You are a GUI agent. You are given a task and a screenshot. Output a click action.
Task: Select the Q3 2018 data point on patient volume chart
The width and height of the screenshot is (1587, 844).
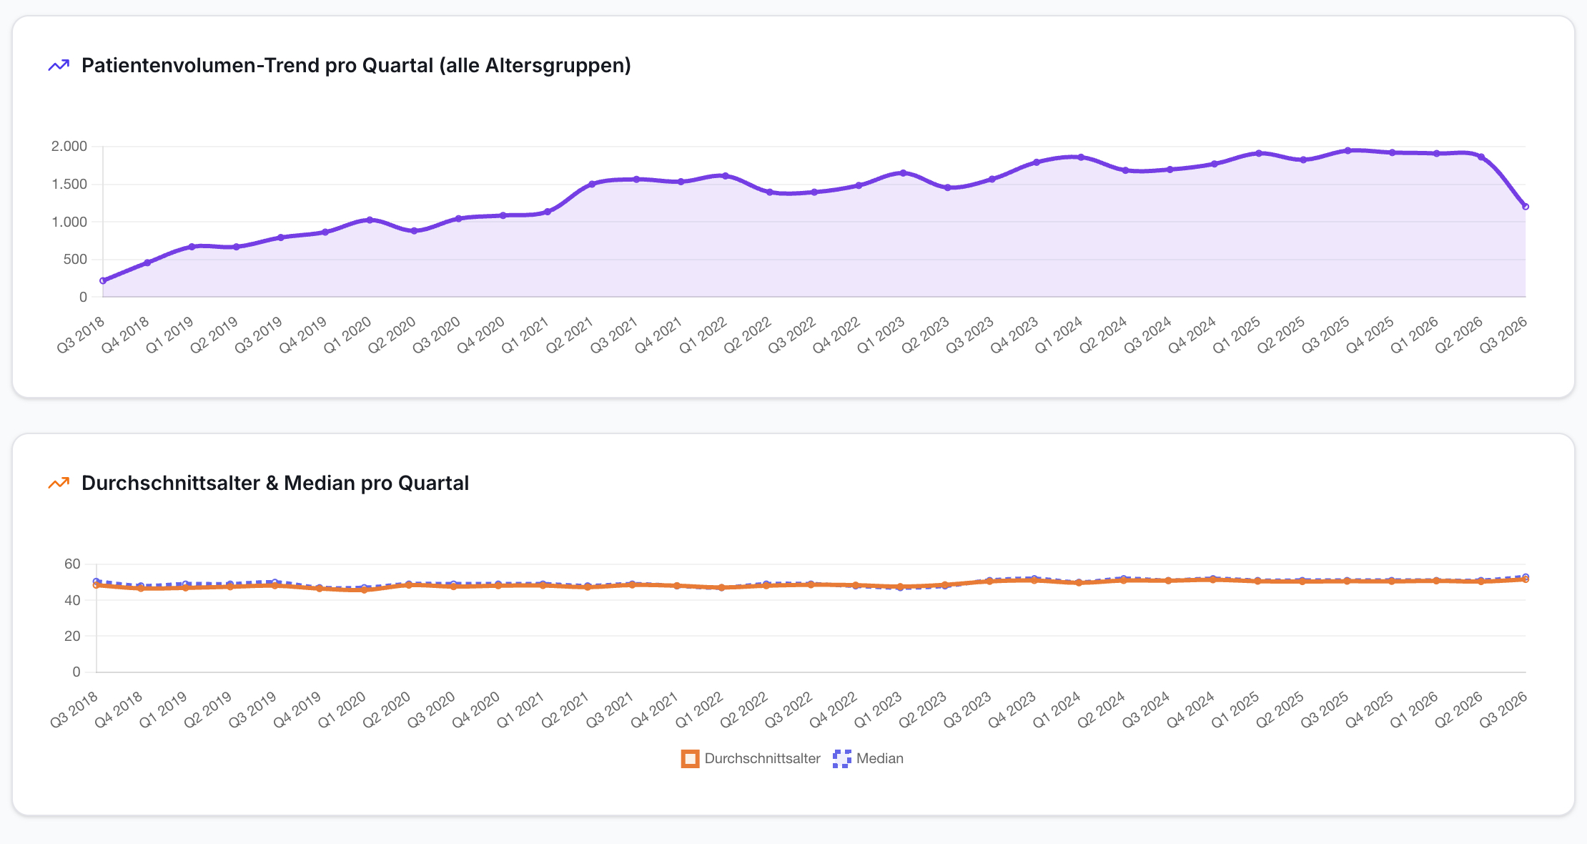(103, 281)
